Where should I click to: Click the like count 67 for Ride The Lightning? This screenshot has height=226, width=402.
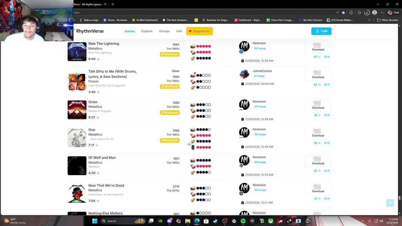tap(317, 57)
